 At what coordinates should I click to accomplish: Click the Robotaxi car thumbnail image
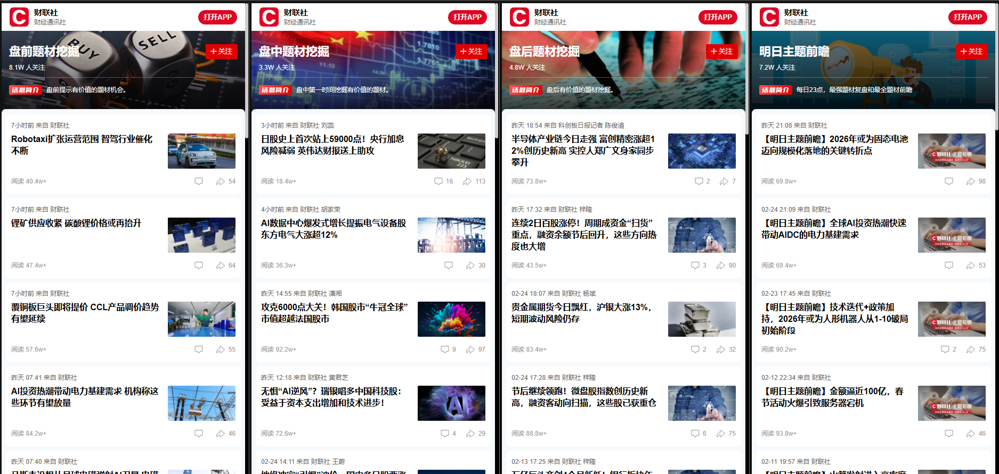[x=201, y=151]
